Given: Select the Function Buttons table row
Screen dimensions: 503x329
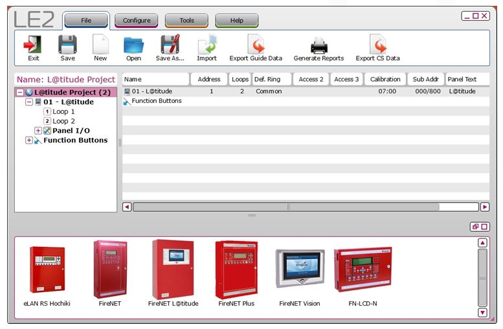Looking at the screenshot, I should (x=306, y=101).
